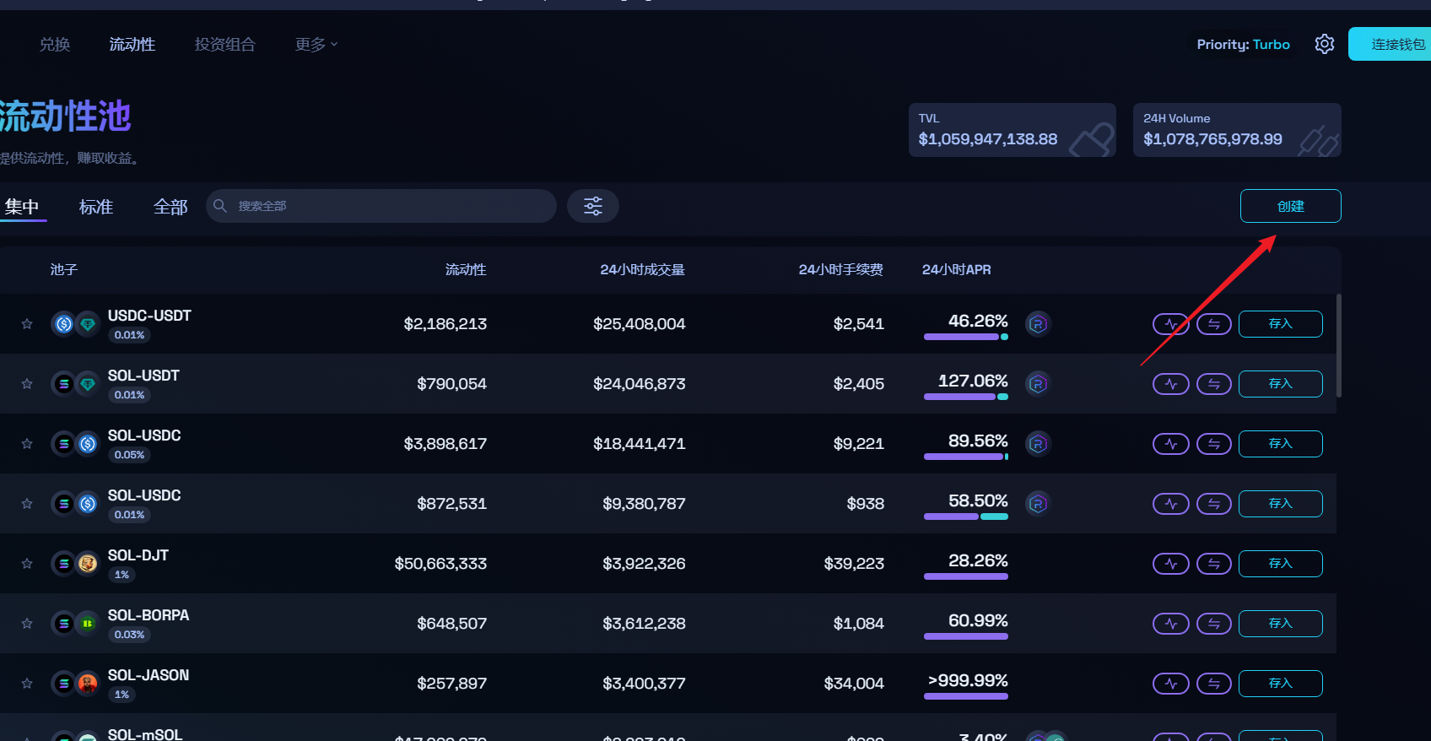Open chart icon for USDC-USDT pool
This screenshot has height=741, width=1431.
(1170, 324)
